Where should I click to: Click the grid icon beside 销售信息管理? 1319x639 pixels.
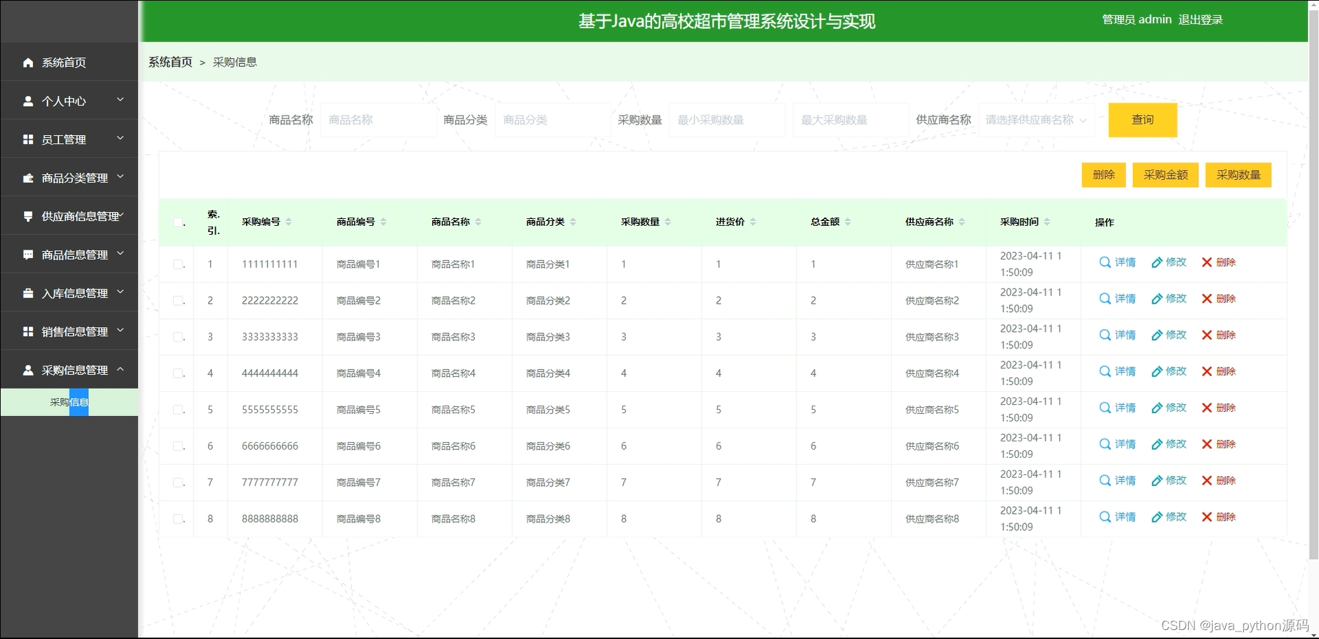click(x=28, y=332)
